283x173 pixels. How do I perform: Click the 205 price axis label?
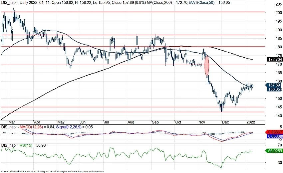[x=279, y=4]
